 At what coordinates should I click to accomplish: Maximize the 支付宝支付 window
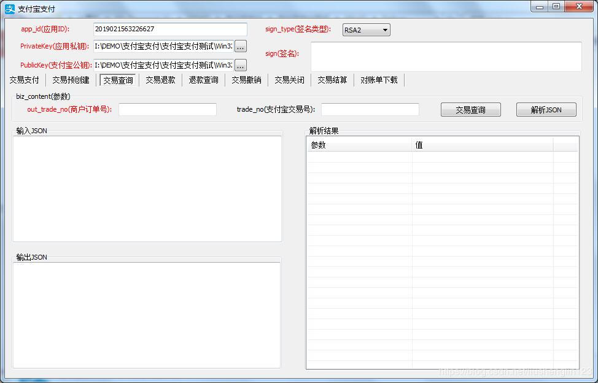[x=556, y=7]
